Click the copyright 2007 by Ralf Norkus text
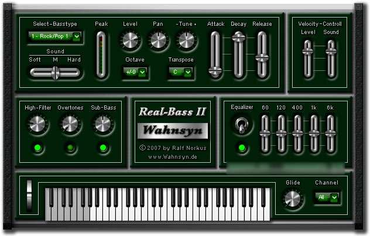 (173, 148)
